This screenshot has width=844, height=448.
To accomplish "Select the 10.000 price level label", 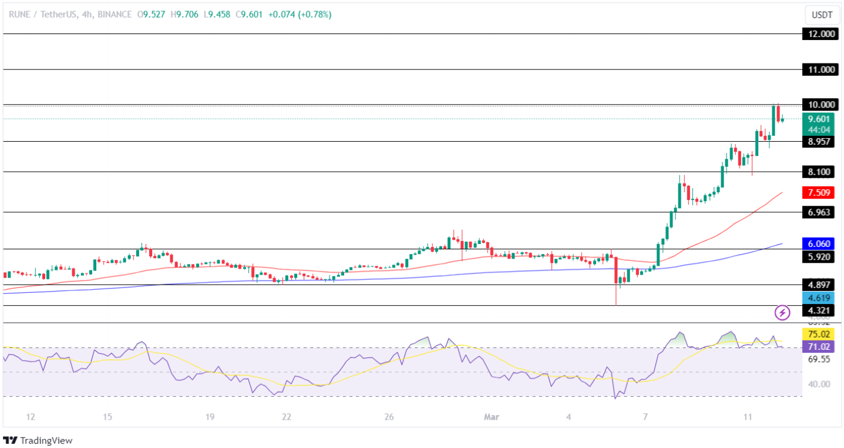I will tap(820, 105).
